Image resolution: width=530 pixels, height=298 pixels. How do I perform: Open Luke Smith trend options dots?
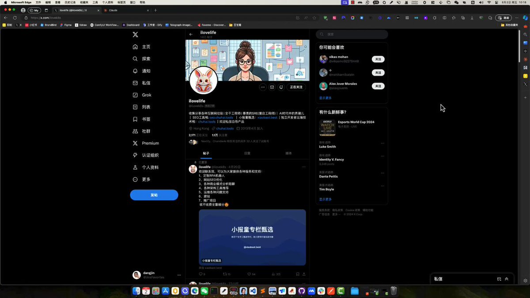382,143
